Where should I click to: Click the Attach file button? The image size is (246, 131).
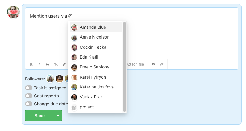coord(135,64)
